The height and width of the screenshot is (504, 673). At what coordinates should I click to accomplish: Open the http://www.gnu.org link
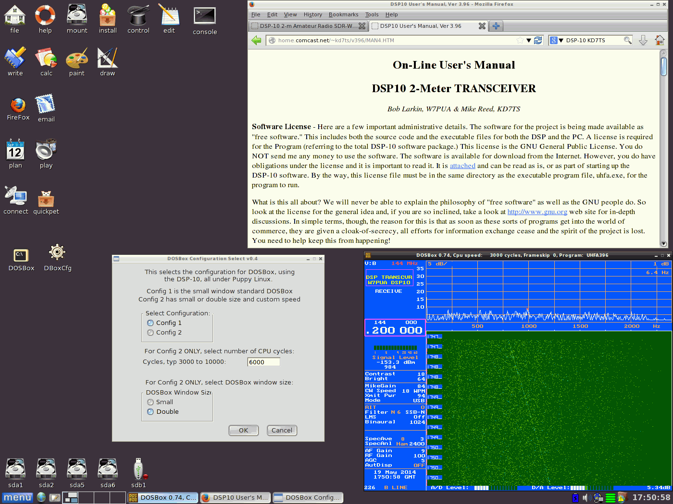tap(537, 212)
